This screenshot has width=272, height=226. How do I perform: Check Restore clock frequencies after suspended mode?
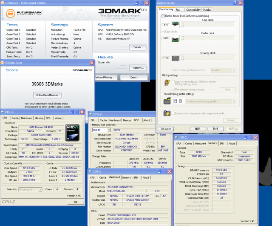(x=173, y=113)
